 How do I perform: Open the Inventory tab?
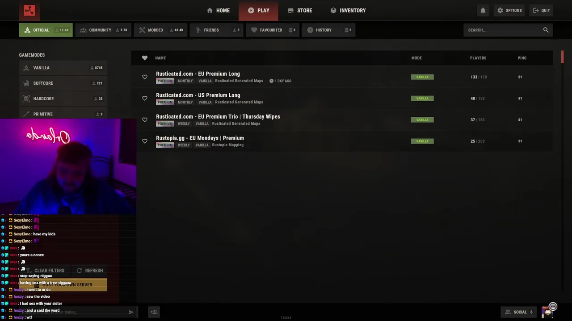(x=348, y=10)
